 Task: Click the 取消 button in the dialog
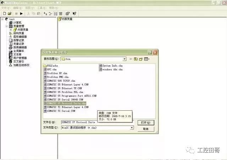point(146,129)
